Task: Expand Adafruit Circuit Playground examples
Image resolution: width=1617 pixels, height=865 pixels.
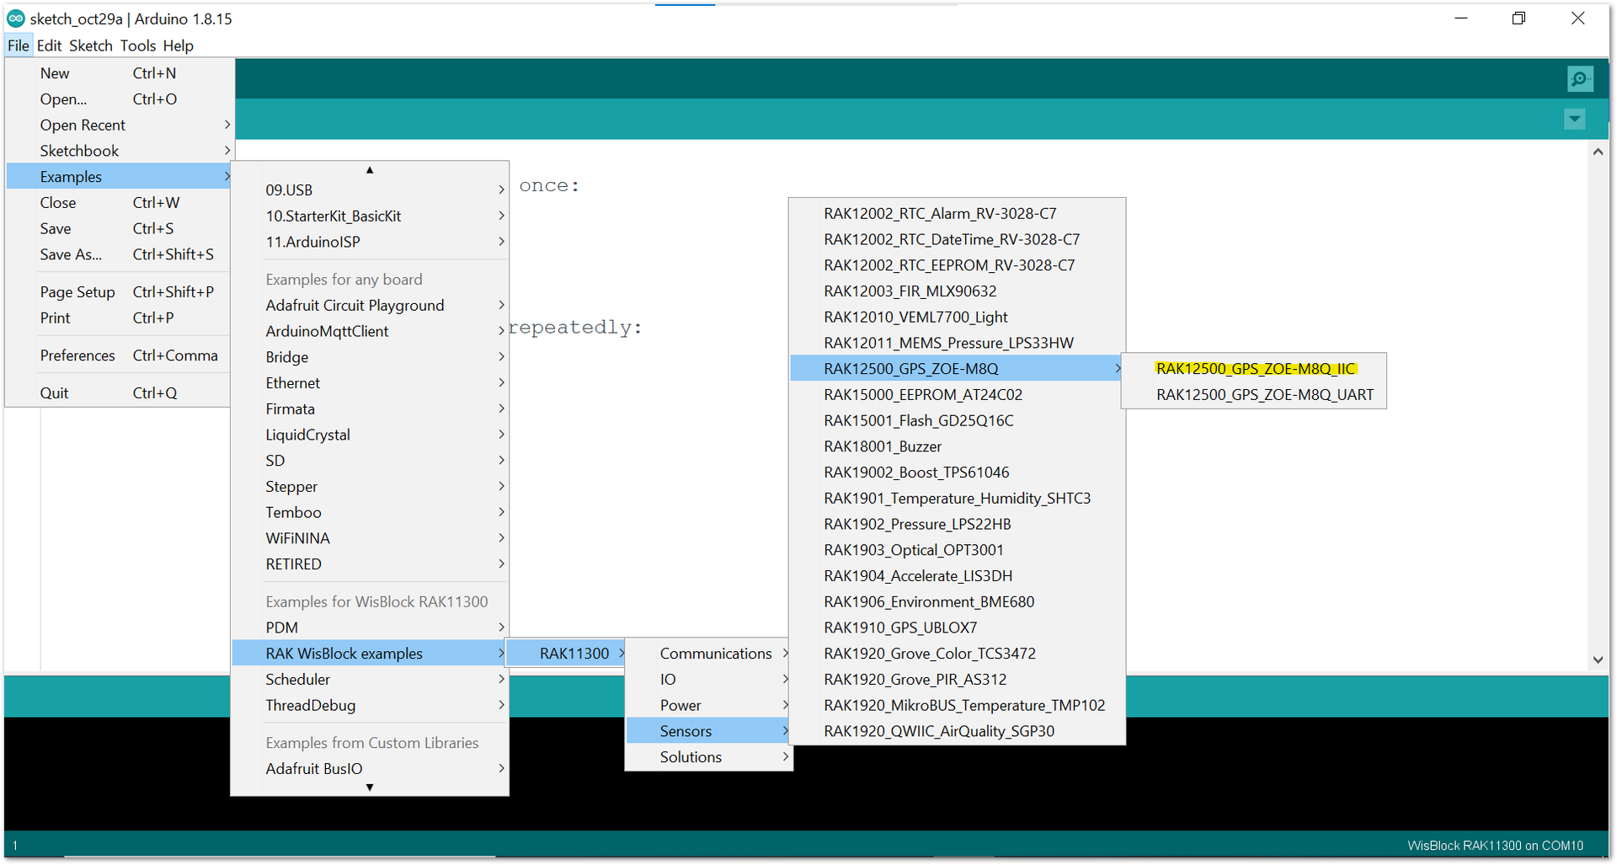Action: pos(370,306)
